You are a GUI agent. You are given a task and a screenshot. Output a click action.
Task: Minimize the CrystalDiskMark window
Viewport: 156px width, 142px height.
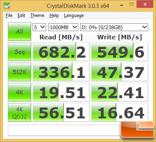[x=121, y=5]
